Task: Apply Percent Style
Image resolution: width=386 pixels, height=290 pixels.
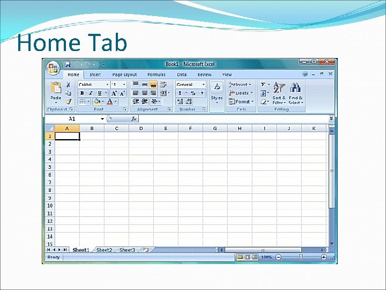Action: click(193, 93)
